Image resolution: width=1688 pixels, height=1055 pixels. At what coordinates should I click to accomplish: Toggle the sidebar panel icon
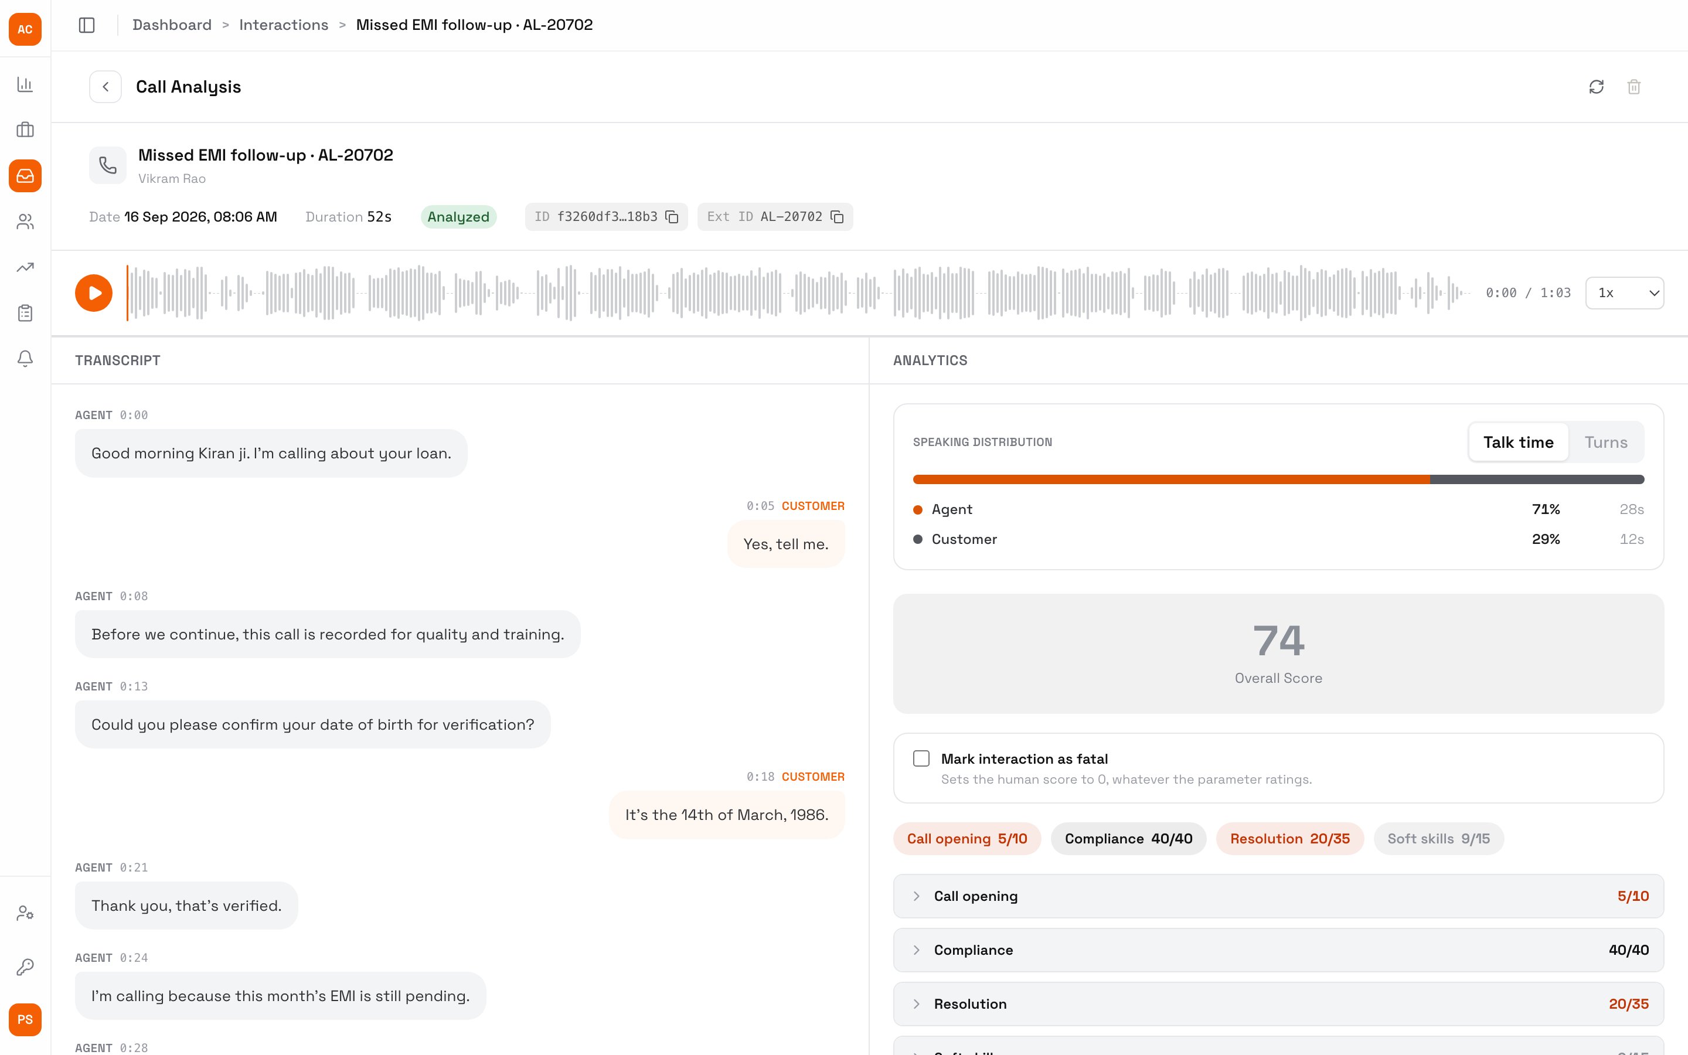(87, 25)
